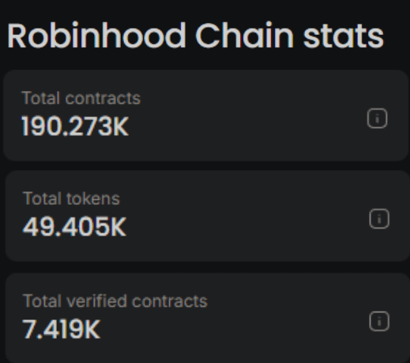
Task: Click the word stats in the heading
Action: coord(344,37)
